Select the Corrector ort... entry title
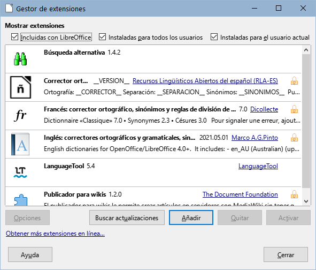Screen dimensions: 316x270 tap(66, 81)
